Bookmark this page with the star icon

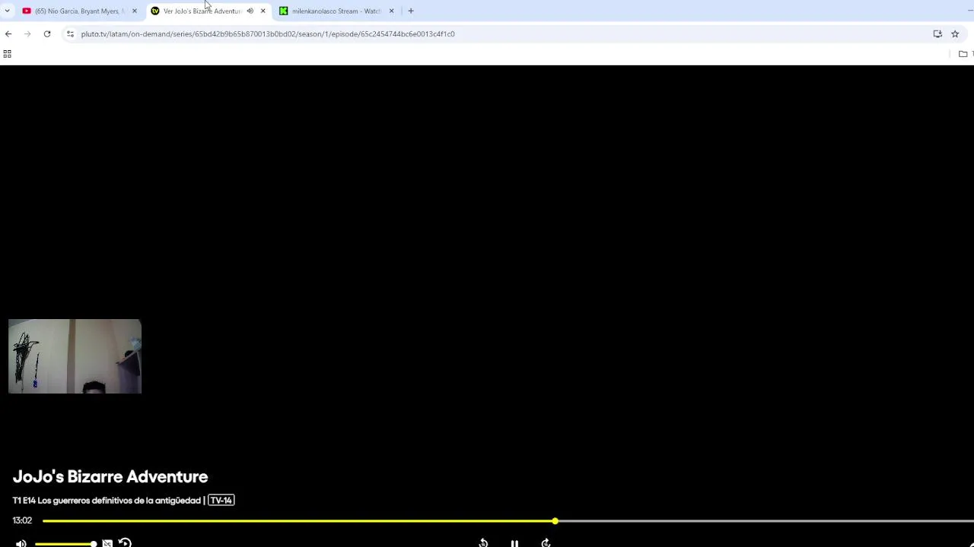point(955,33)
